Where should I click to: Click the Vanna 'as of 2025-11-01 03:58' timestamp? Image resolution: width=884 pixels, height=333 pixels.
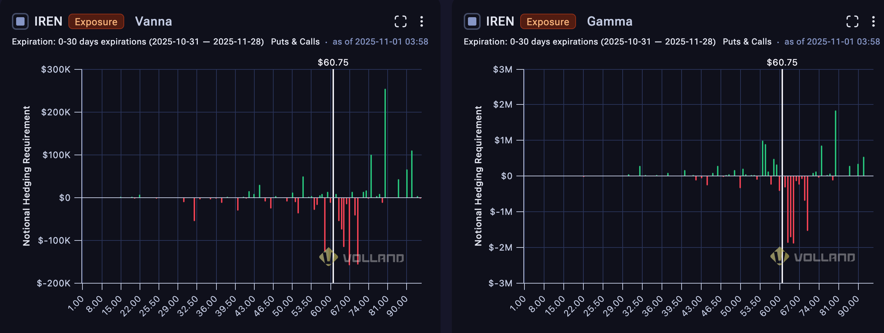pyautogui.click(x=380, y=42)
